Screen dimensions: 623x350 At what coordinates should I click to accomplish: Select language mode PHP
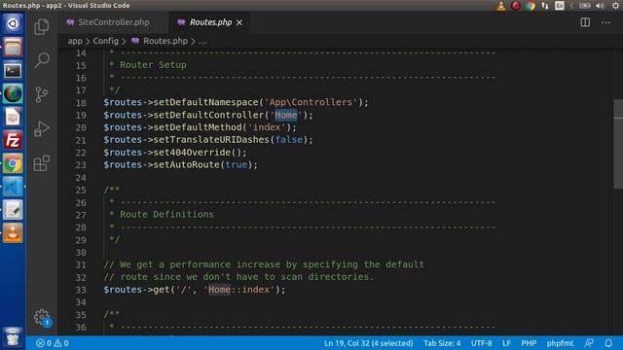tap(529, 343)
